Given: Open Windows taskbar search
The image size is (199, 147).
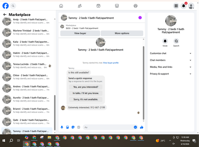Looking at the screenshot, I should pos(11,140).
